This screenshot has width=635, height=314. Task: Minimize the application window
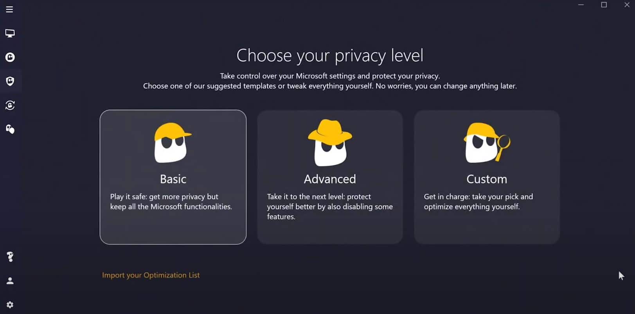[581, 5]
